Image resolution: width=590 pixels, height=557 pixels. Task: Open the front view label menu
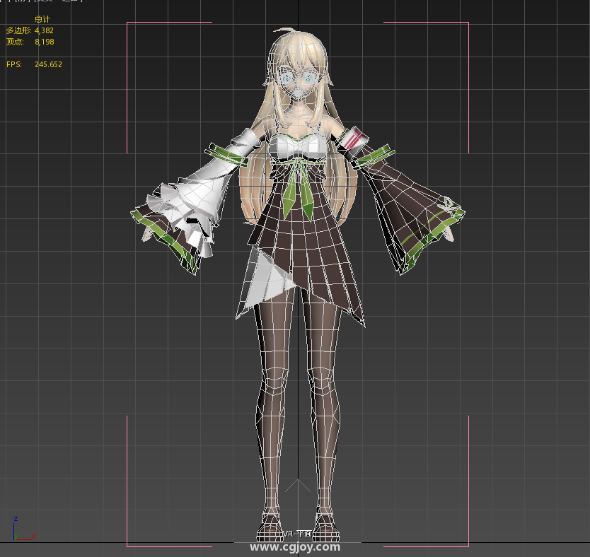(23, 1)
